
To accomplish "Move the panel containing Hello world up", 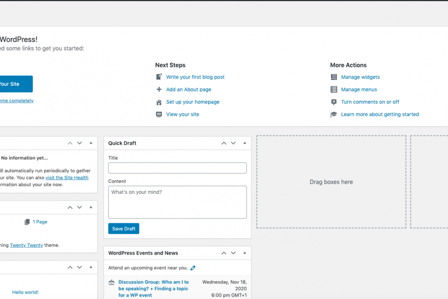I will point(70,267).
